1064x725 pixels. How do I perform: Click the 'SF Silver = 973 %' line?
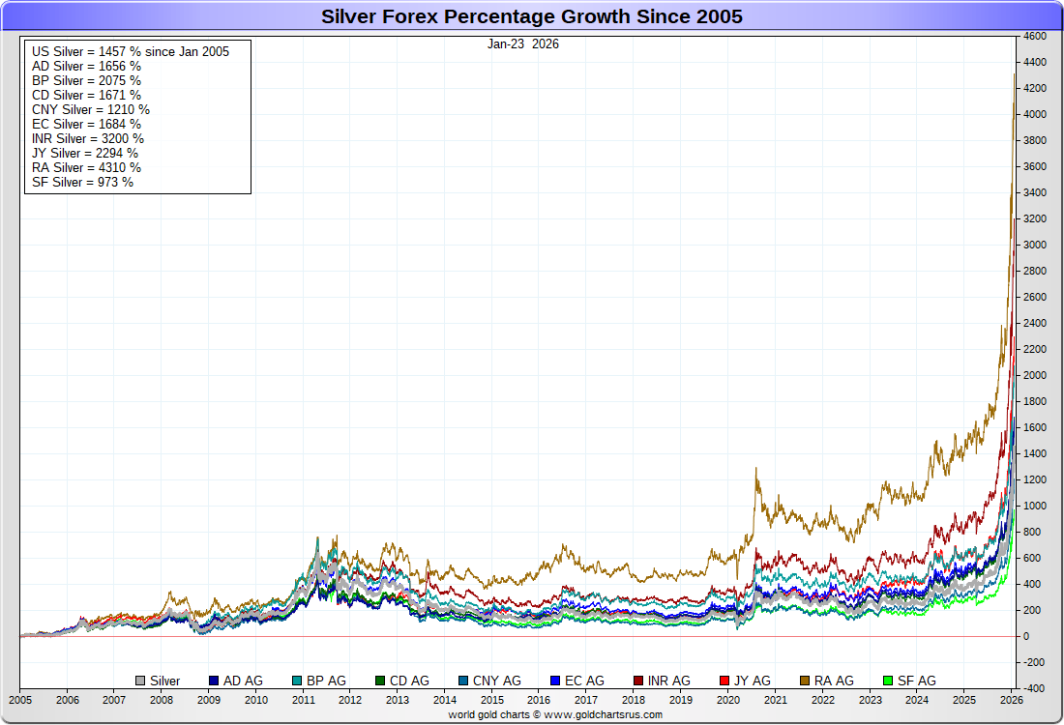(x=83, y=183)
